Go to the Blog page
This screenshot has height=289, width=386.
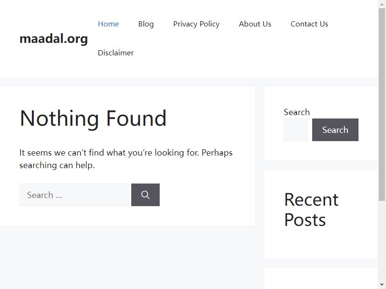pyautogui.click(x=146, y=24)
